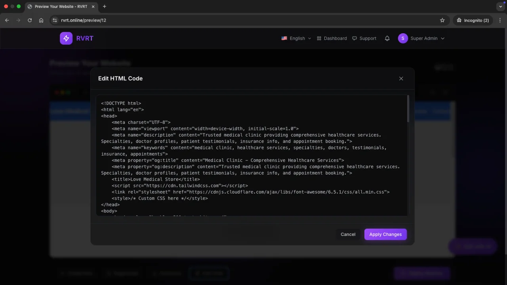Open the Chrome three-dot menu
This screenshot has height=285, width=507.
pos(500,20)
